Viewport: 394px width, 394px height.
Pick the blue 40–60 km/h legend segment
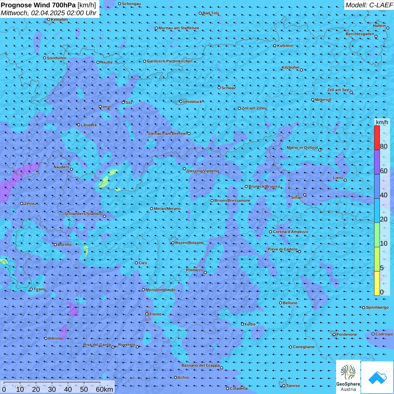pyautogui.click(x=377, y=187)
